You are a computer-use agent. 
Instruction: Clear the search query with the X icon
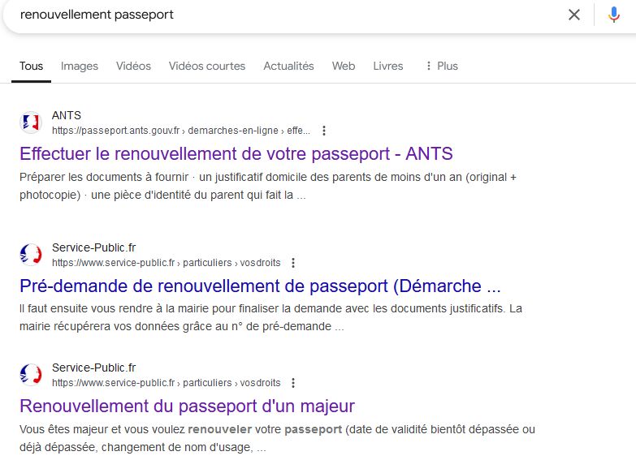(x=574, y=15)
